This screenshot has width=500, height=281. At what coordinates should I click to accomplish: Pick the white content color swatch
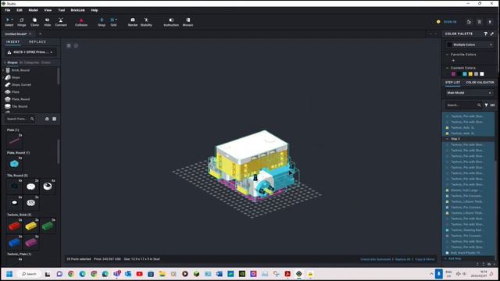point(482,74)
